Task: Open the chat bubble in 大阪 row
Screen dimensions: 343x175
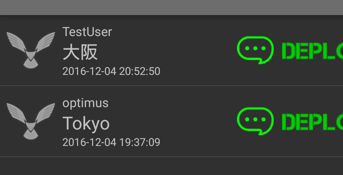Action: point(255,50)
